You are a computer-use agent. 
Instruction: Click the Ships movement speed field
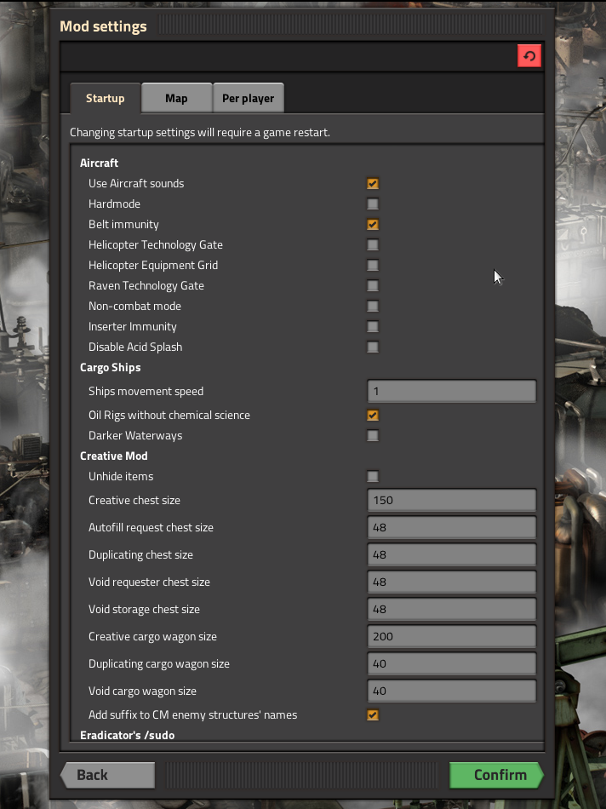click(x=451, y=391)
